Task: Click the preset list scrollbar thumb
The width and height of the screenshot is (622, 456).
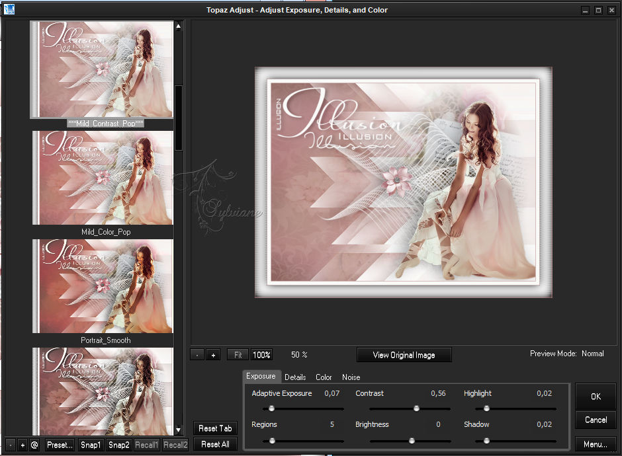Action: (x=179, y=118)
